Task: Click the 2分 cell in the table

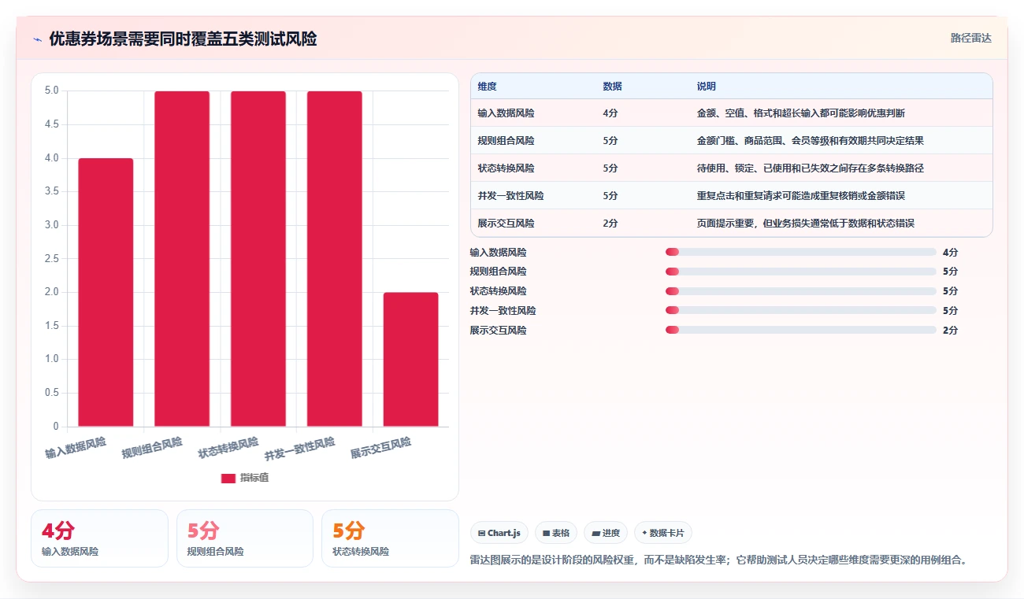Action: tap(610, 224)
